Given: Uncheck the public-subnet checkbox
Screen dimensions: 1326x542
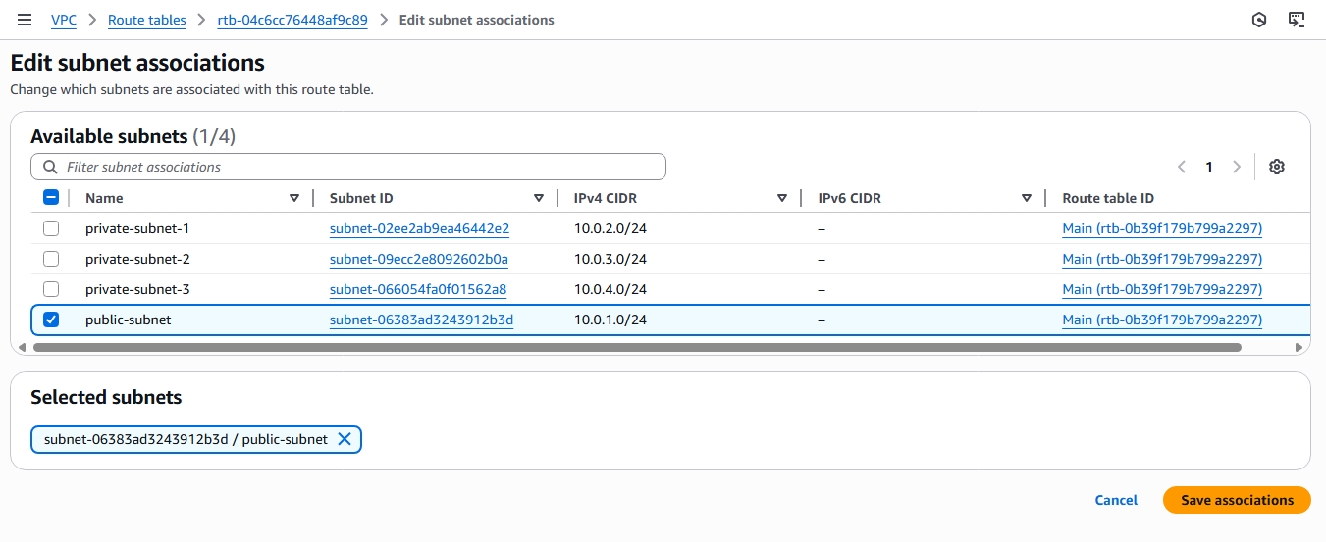Looking at the screenshot, I should (51, 320).
